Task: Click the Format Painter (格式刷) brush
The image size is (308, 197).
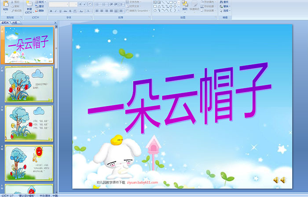Action: point(16,11)
